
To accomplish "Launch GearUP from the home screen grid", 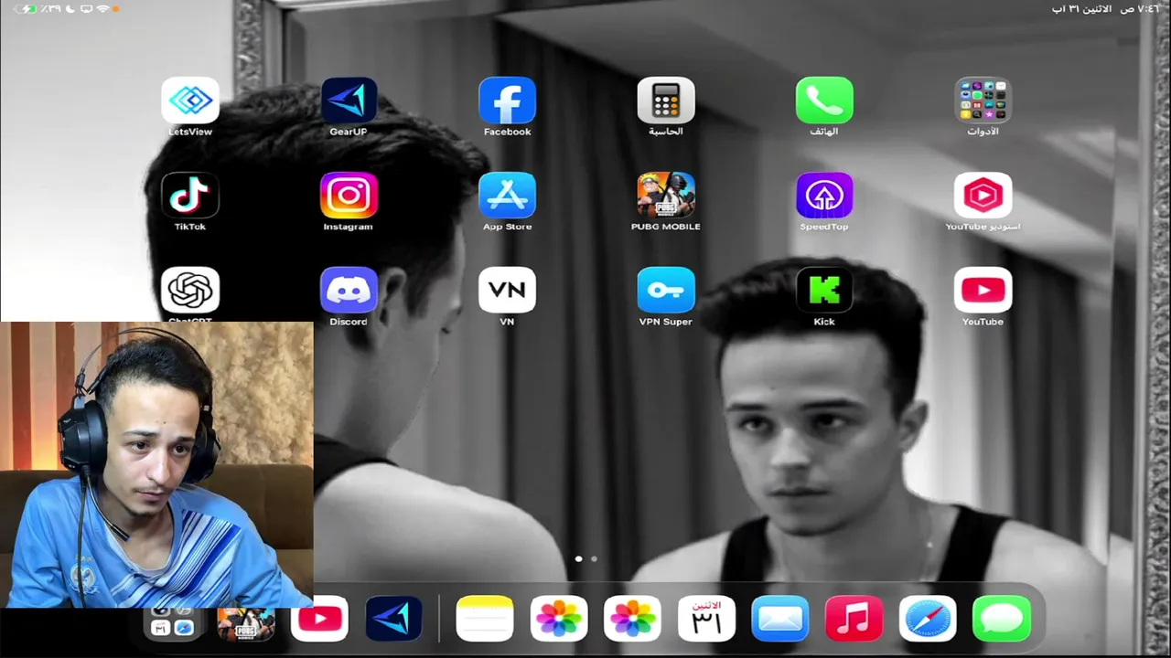I will (349, 101).
